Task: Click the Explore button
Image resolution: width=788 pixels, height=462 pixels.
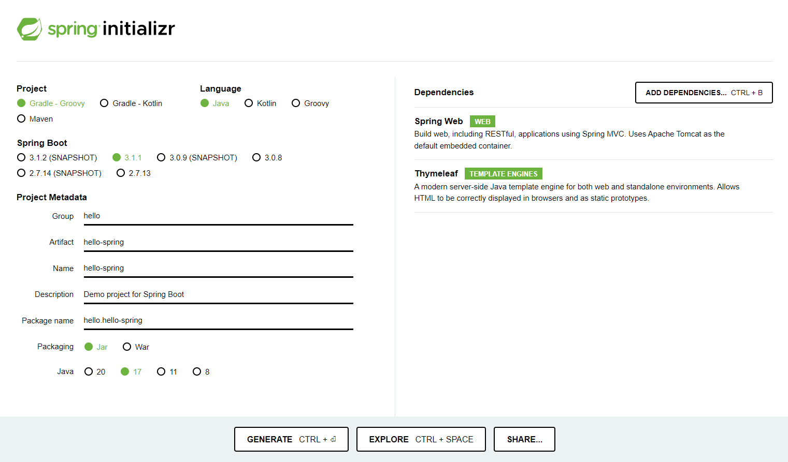Action: click(x=421, y=439)
